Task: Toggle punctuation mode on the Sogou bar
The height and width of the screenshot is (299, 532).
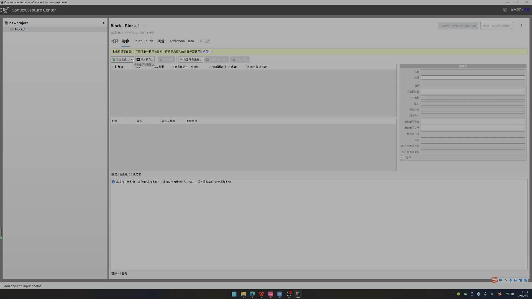Action: tap(506, 280)
